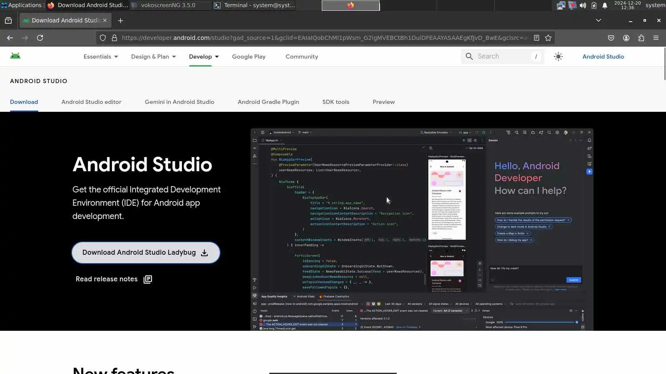Show site security lock information

coord(114,38)
